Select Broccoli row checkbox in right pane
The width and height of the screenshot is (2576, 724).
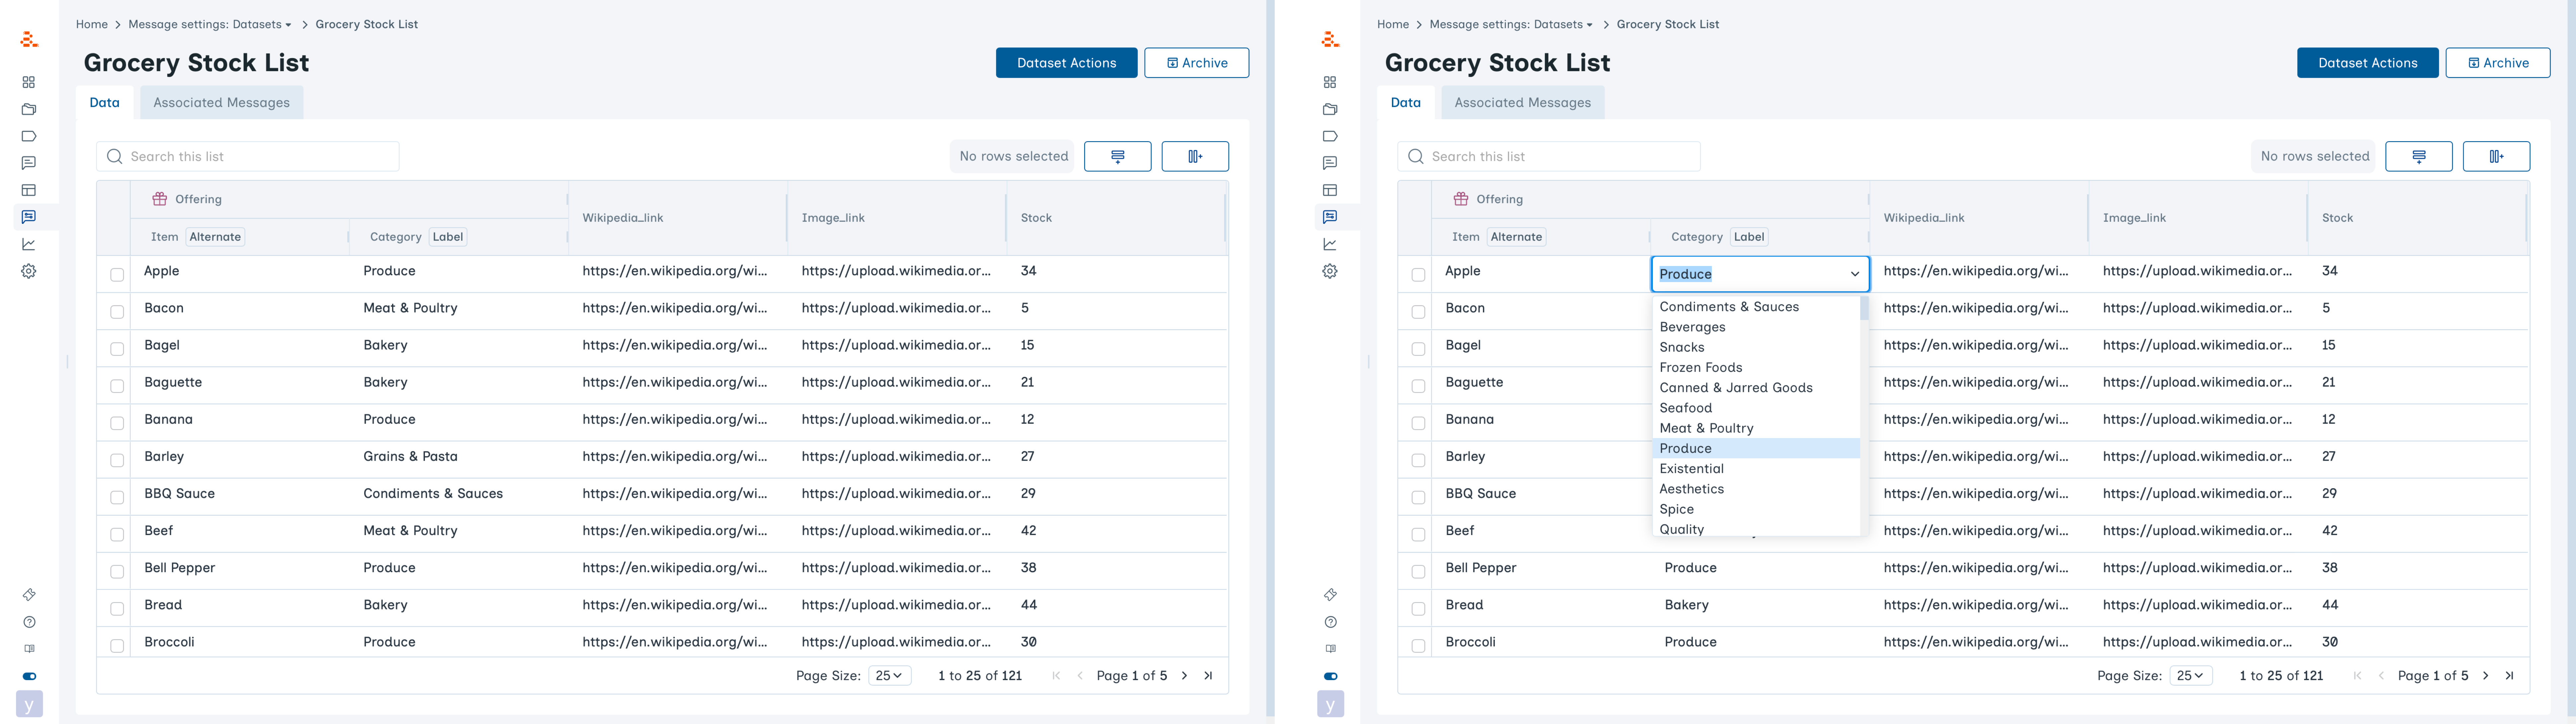[1418, 646]
